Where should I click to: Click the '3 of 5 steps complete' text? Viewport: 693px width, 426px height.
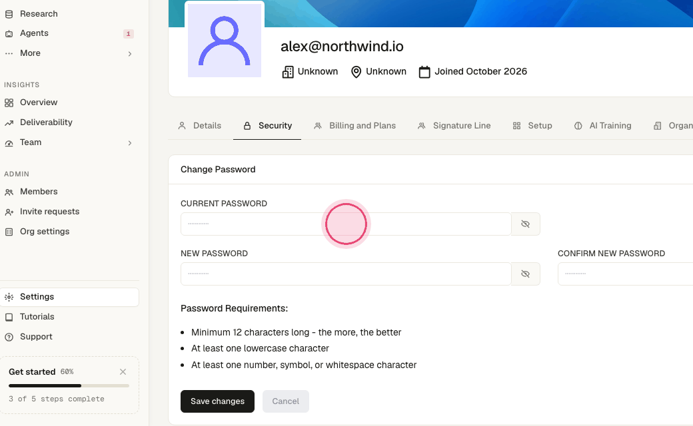[57, 399]
